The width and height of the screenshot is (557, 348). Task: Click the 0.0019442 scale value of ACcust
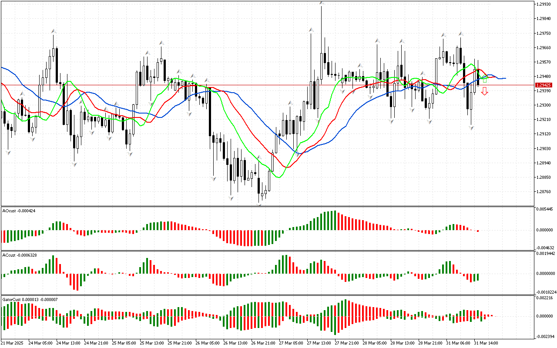(x=546, y=253)
